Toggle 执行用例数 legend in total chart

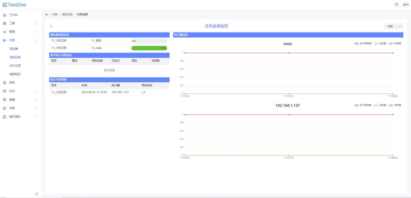[363, 43]
